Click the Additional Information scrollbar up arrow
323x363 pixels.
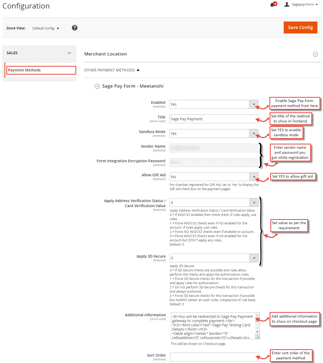pyautogui.click(x=257, y=315)
